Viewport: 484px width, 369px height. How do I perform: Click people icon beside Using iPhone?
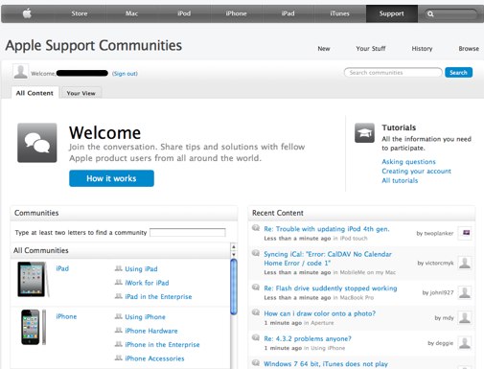(119, 316)
